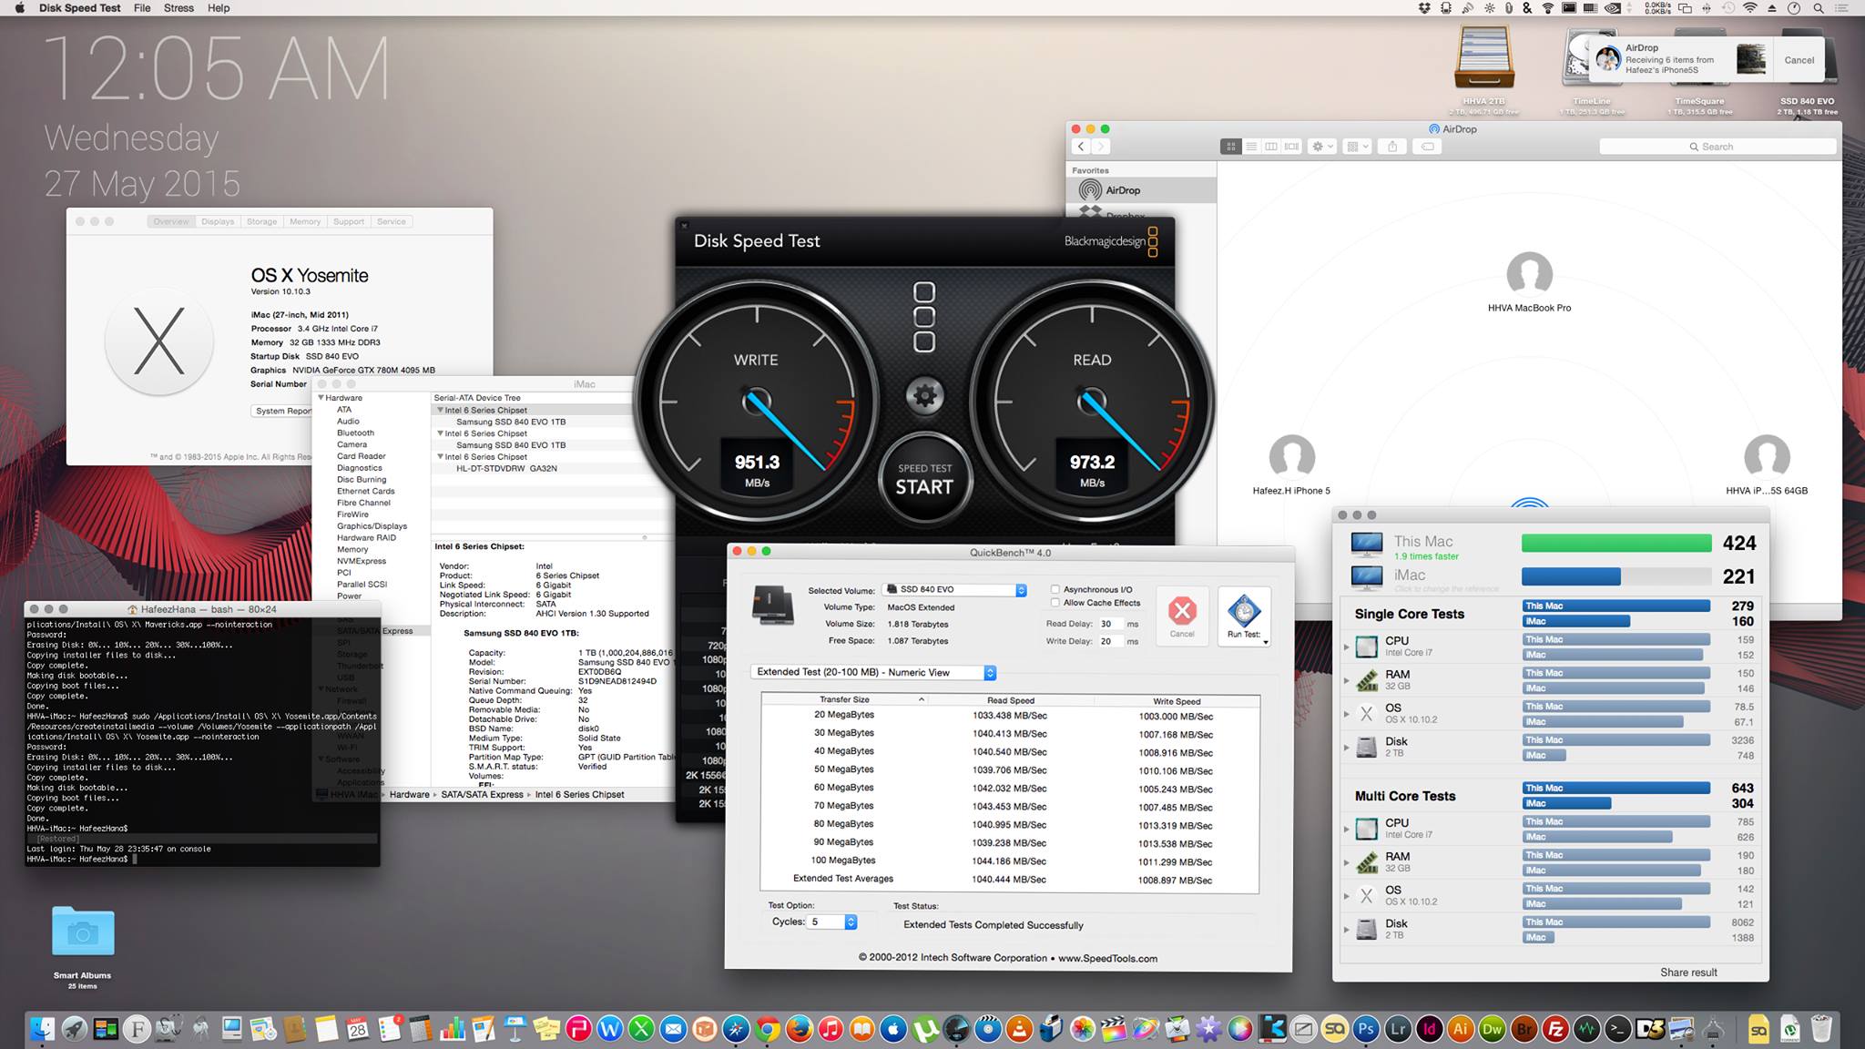
Task: Change the Cycles stepper value
Action: point(851,922)
